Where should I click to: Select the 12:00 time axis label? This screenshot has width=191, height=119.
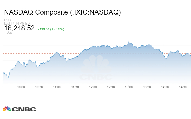click(93, 87)
